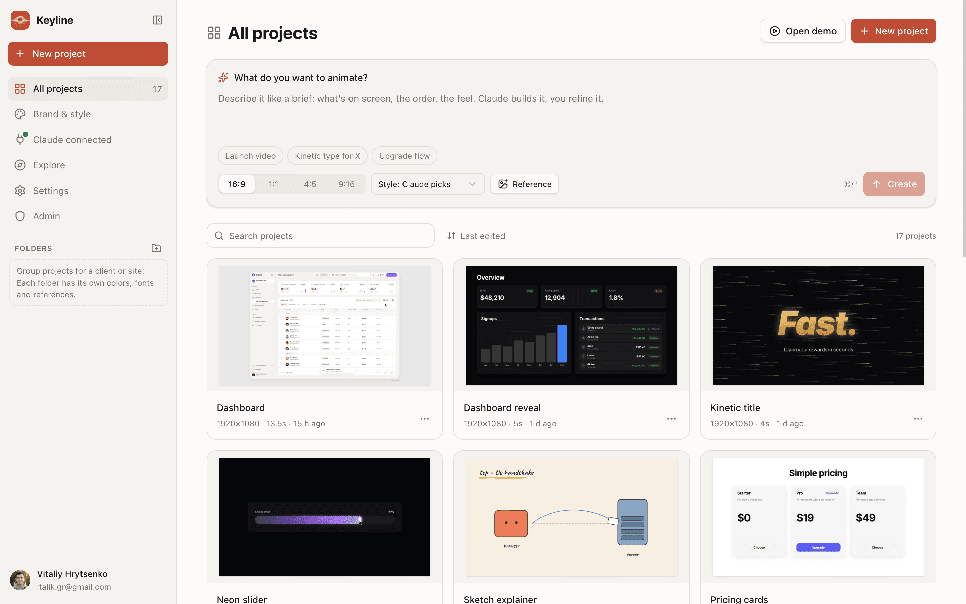The width and height of the screenshot is (966, 604).
Task: Open options menu for Dashboard project
Action: [x=424, y=419]
